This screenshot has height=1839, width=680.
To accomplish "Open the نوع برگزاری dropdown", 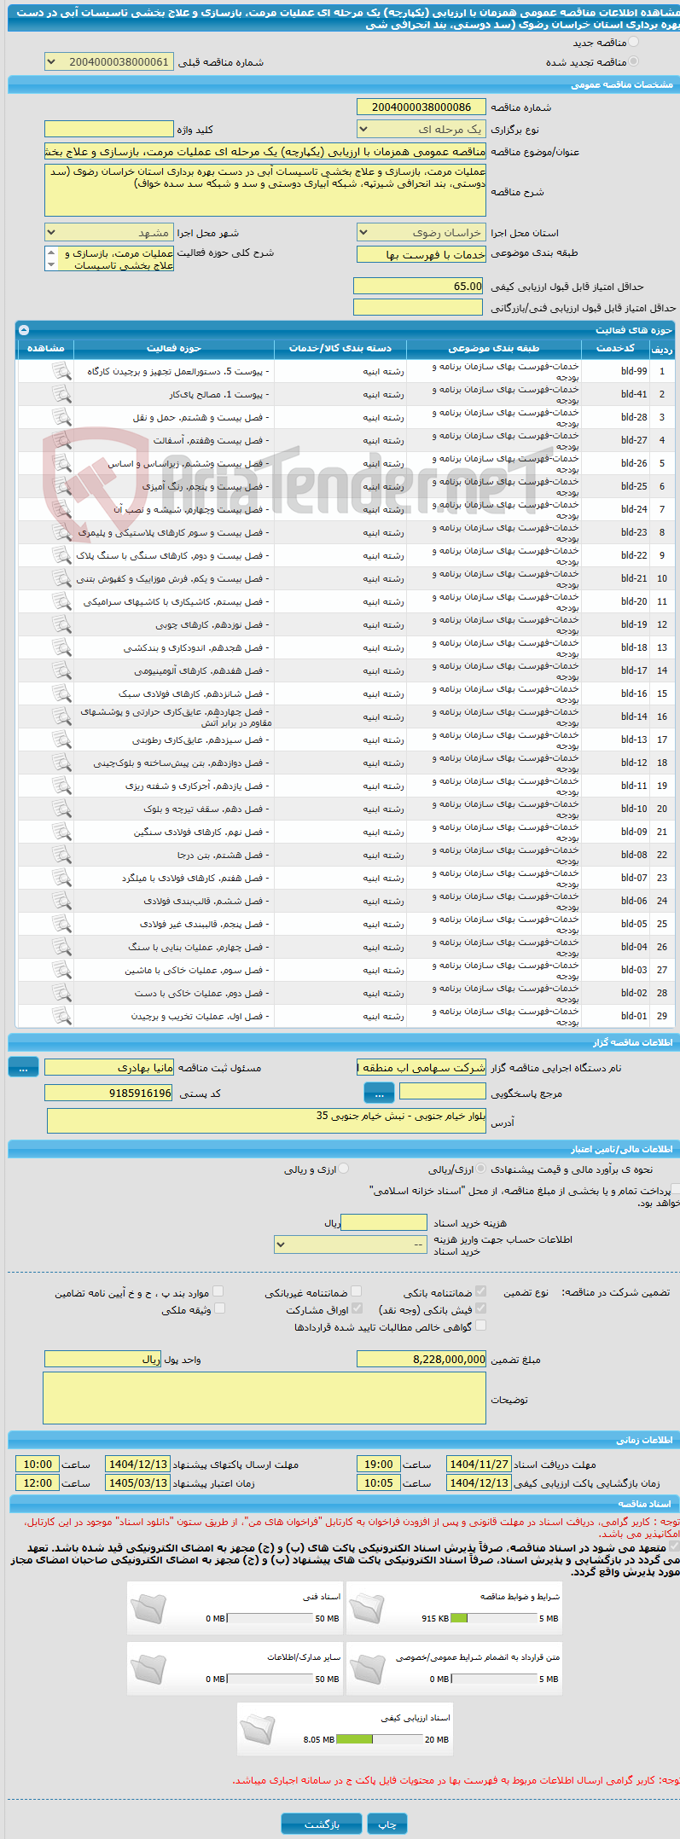I will tap(421, 130).
